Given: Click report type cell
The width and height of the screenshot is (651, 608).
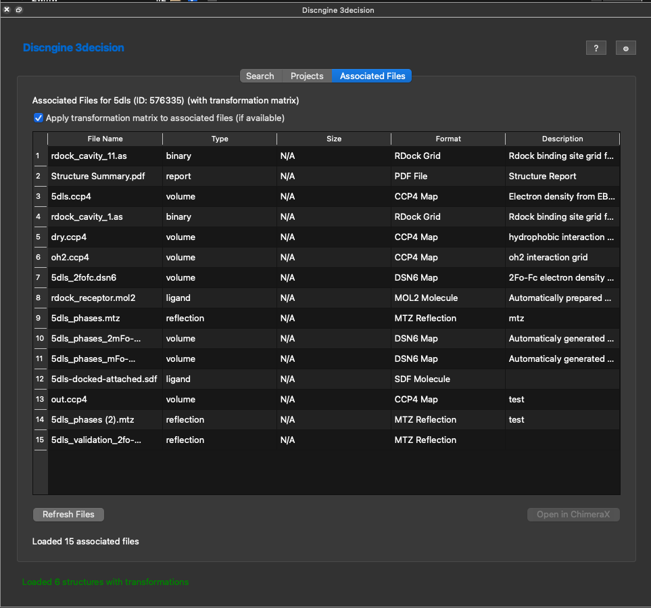Looking at the screenshot, I should (220, 176).
